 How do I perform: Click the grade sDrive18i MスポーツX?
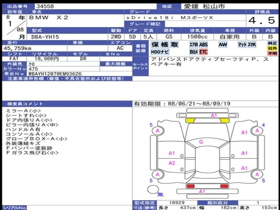click(169, 18)
